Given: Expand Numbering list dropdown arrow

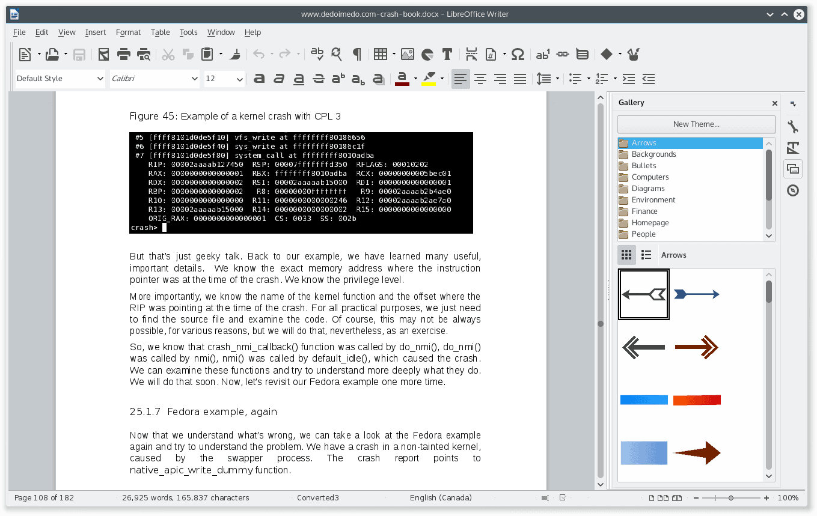Looking at the screenshot, I should click(x=614, y=79).
